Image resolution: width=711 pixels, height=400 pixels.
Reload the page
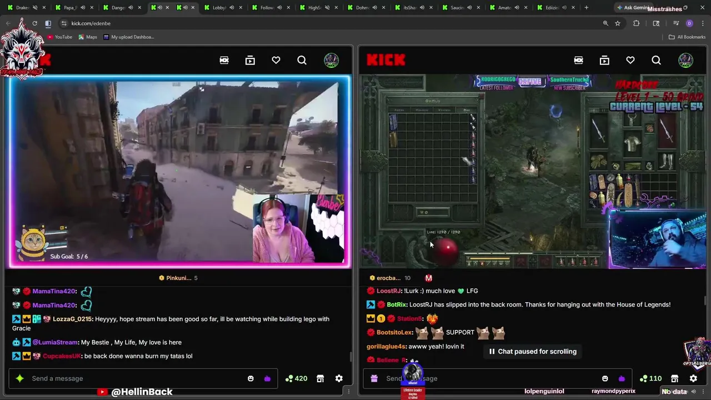point(34,23)
